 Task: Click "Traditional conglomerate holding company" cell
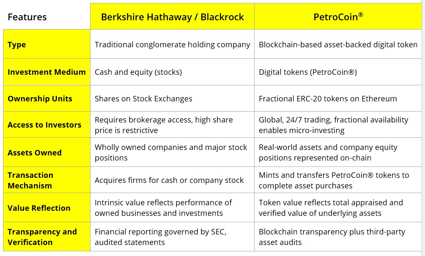click(x=172, y=44)
